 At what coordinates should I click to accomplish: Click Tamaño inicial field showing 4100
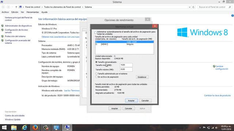click(126, 65)
